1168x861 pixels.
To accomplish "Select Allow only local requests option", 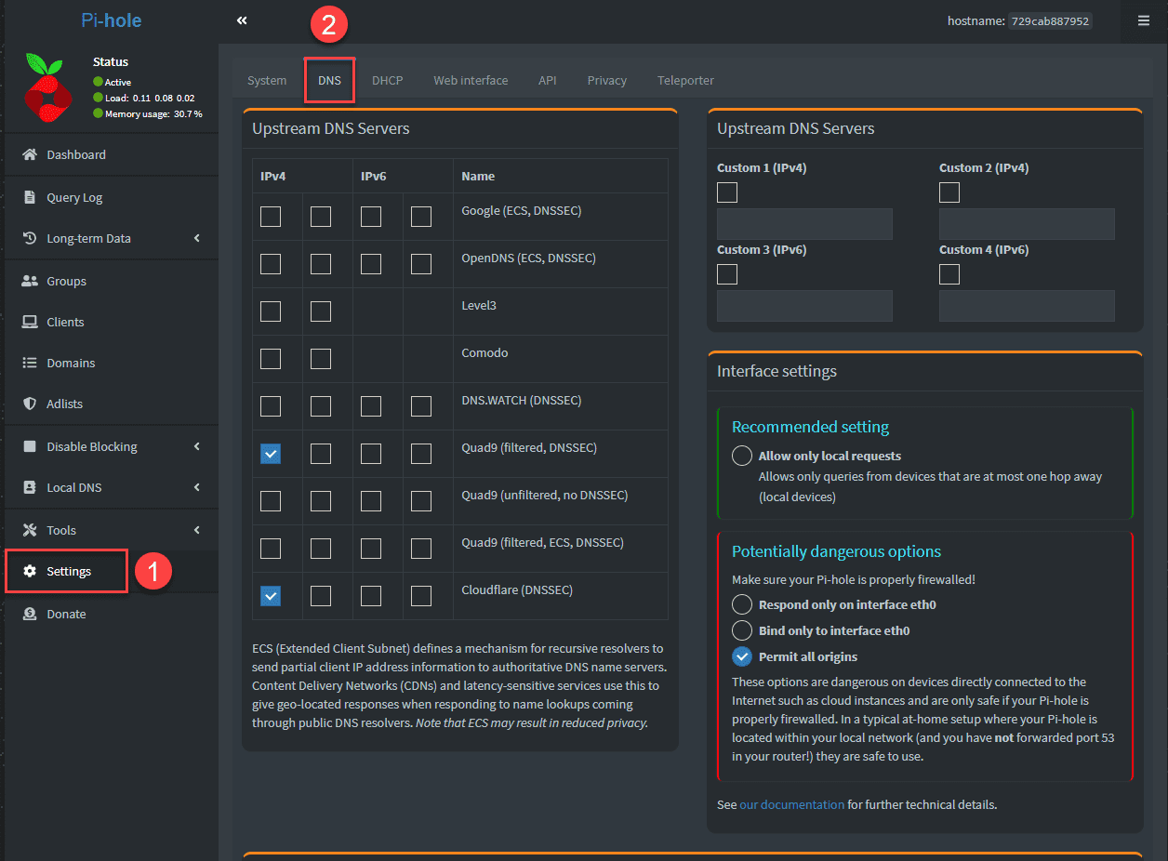I will 742,456.
